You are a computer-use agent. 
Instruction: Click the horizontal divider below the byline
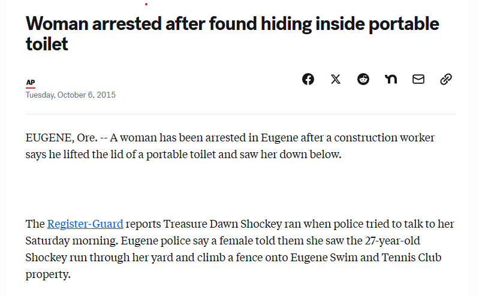(241, 114)
